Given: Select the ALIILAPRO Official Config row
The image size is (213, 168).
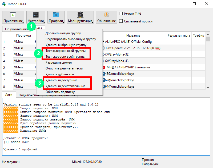Looking at the screenshot, I should click(x=128, y=42).
